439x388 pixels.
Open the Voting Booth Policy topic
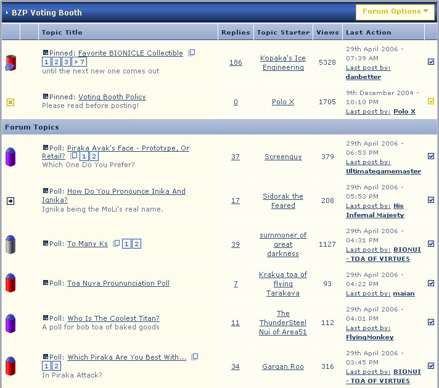(112, 97)
